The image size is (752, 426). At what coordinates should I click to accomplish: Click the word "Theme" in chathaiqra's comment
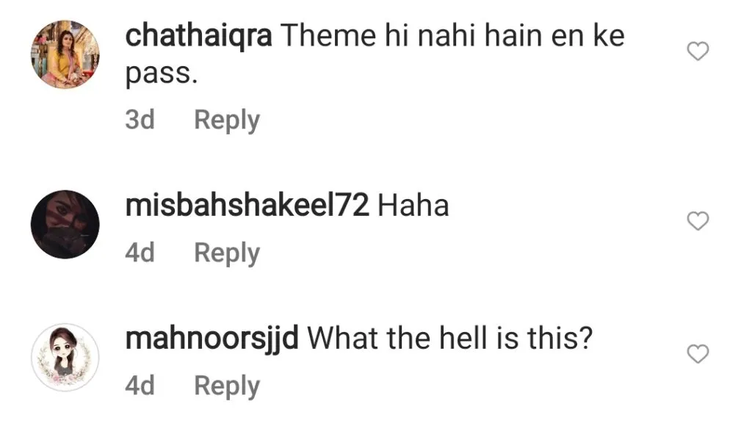pyautogui.click(x=328, y=35)
